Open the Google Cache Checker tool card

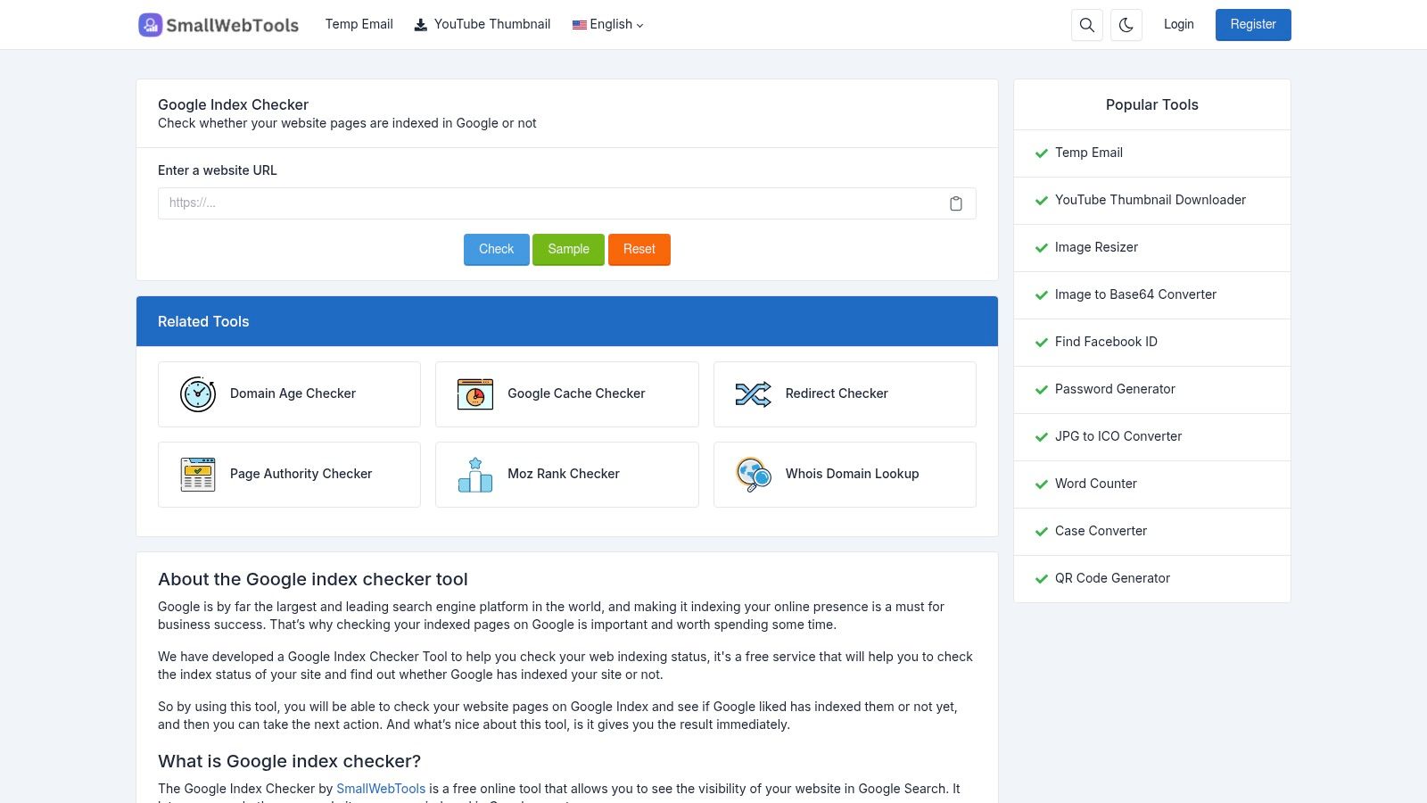point(567,394)
